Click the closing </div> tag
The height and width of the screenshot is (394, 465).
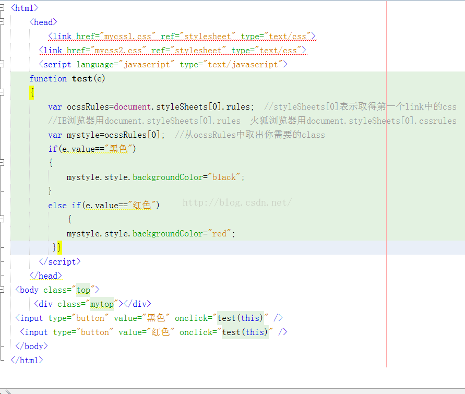click(137, 304)
